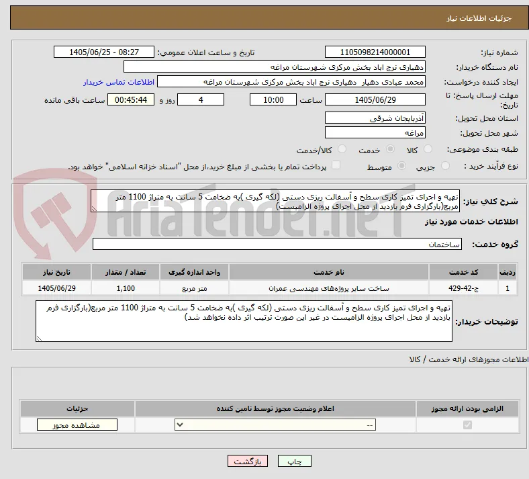Click the general need description text area
529x479 pixels.
tap(275, 201)
